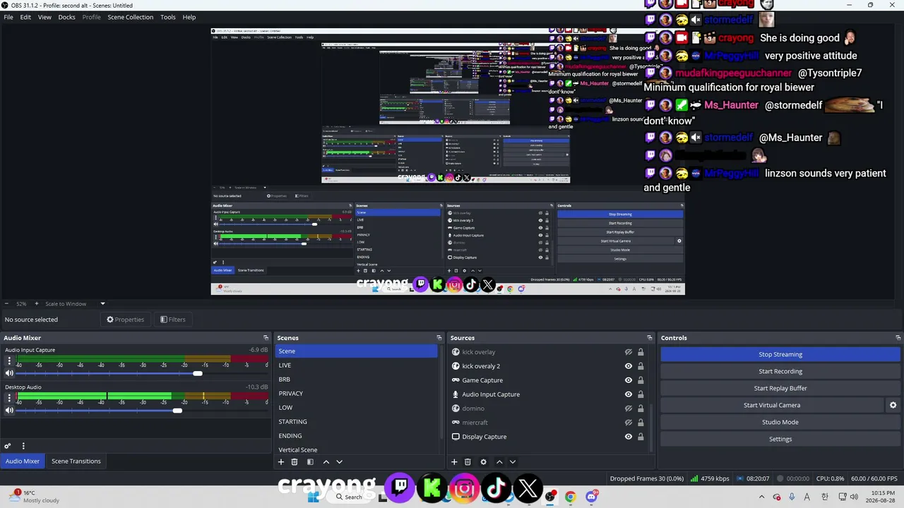Screen dimensions: 904x508
Task: Click the Stop Streaming button
Action: click(x=780, y=354)
